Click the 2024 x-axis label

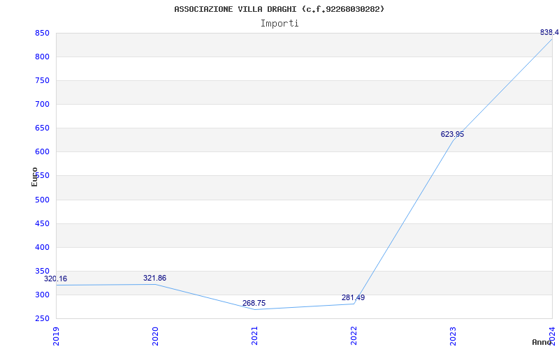[x=552, y=336]
